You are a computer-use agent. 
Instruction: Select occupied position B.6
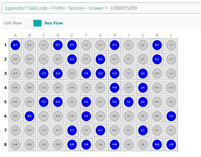29,116
